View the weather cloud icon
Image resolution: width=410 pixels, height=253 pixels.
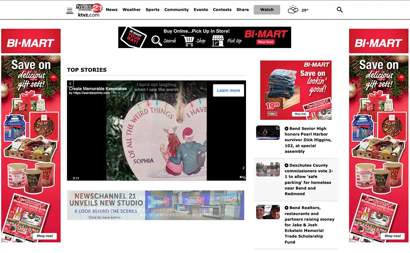pyautogui.click(x=293, y=10)
